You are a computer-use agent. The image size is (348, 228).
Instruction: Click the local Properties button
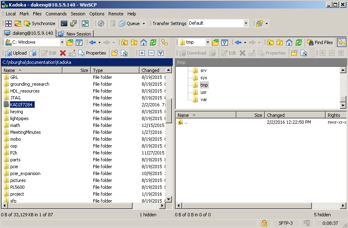click(92, 53)
